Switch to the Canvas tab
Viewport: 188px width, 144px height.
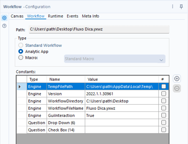click(x=17, y=16)
